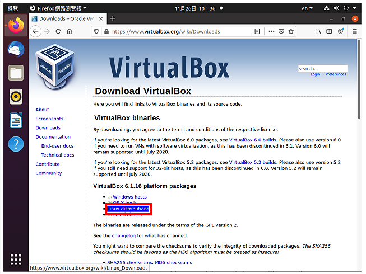Open the Downloads sidebar link
This screenshot has width=366, height=274.
[x=48, y=128]
